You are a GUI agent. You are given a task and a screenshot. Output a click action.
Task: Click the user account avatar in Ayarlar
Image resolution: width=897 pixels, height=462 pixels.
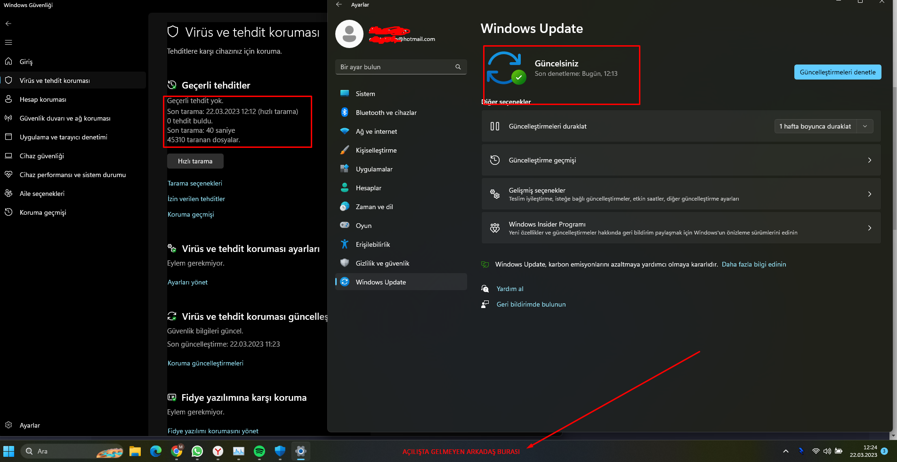[x=349, y=34]
